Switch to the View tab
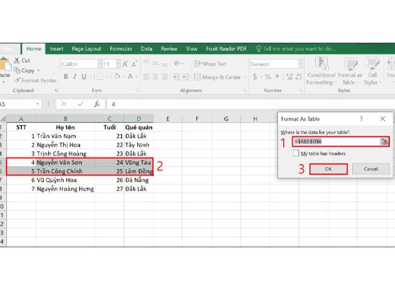Viewport: 395px width, 290px height. click(192, 49)
